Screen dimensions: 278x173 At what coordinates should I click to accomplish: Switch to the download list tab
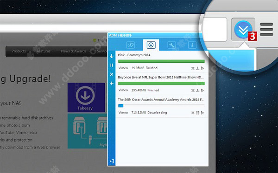[151, 45]
